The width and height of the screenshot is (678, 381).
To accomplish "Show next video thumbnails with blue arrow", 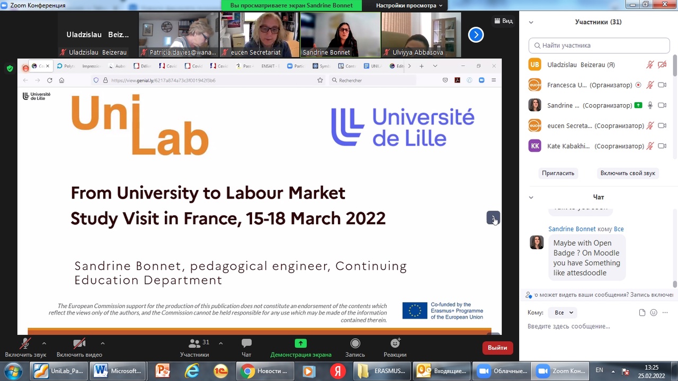I will (x=476, y=35).
